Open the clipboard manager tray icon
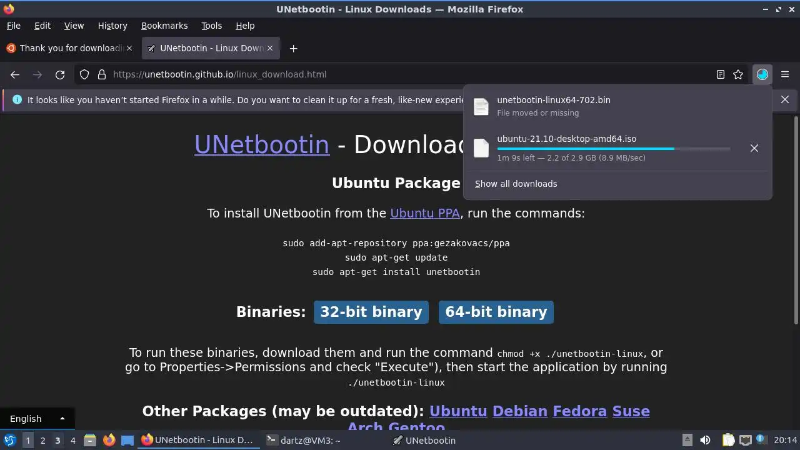Screen dimensions: 800x450 tap(728, 440)
